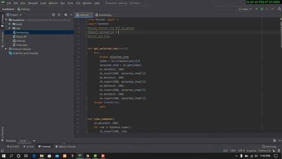Open the TODO tool window
This screenshot has height=159, width=282.
click(13, 147)
